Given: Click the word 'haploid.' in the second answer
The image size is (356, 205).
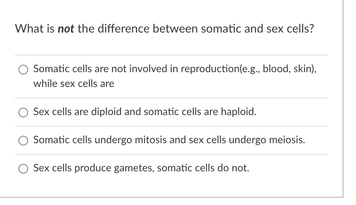Looking at the screenshot, I should 239,112.
